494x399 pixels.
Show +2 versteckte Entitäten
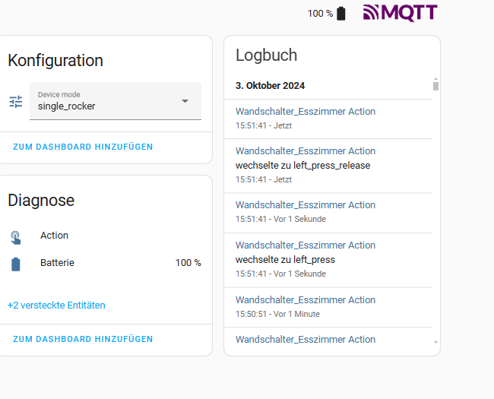click(56, 305)
